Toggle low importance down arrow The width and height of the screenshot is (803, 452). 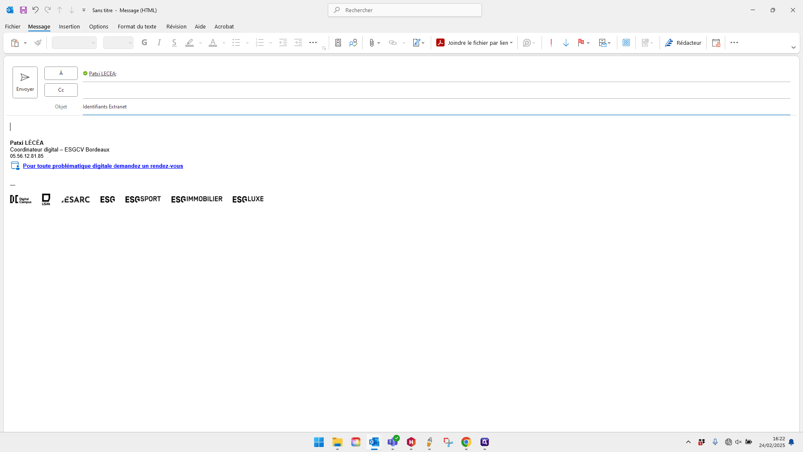tap(566, 43)
